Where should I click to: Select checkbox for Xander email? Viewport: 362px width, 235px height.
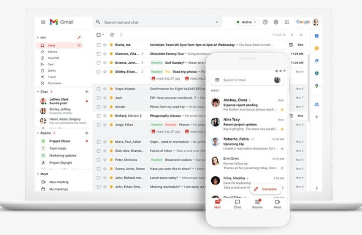[99, 107]
